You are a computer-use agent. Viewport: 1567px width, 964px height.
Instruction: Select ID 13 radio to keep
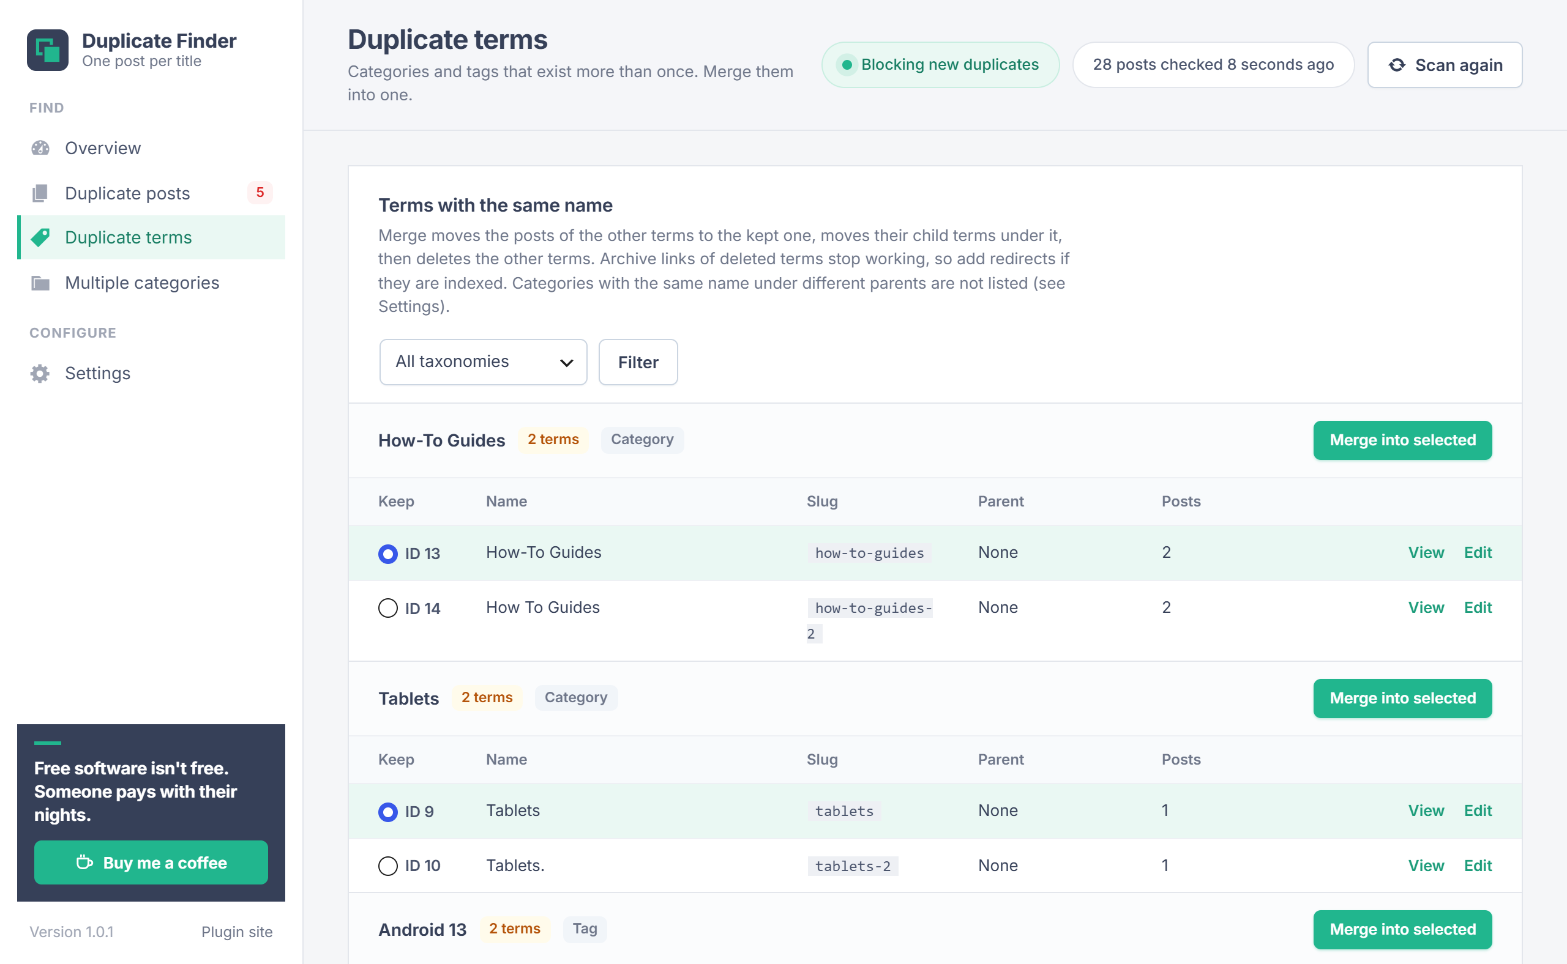(x=388, y=554)
